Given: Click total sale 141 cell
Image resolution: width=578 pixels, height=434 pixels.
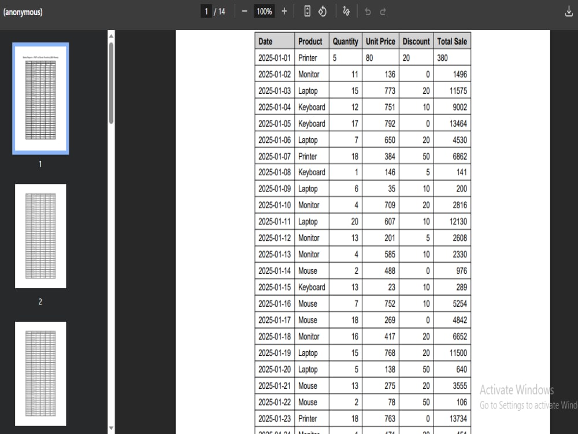Looking at the screenshot, I should click(x=452, y=172).
